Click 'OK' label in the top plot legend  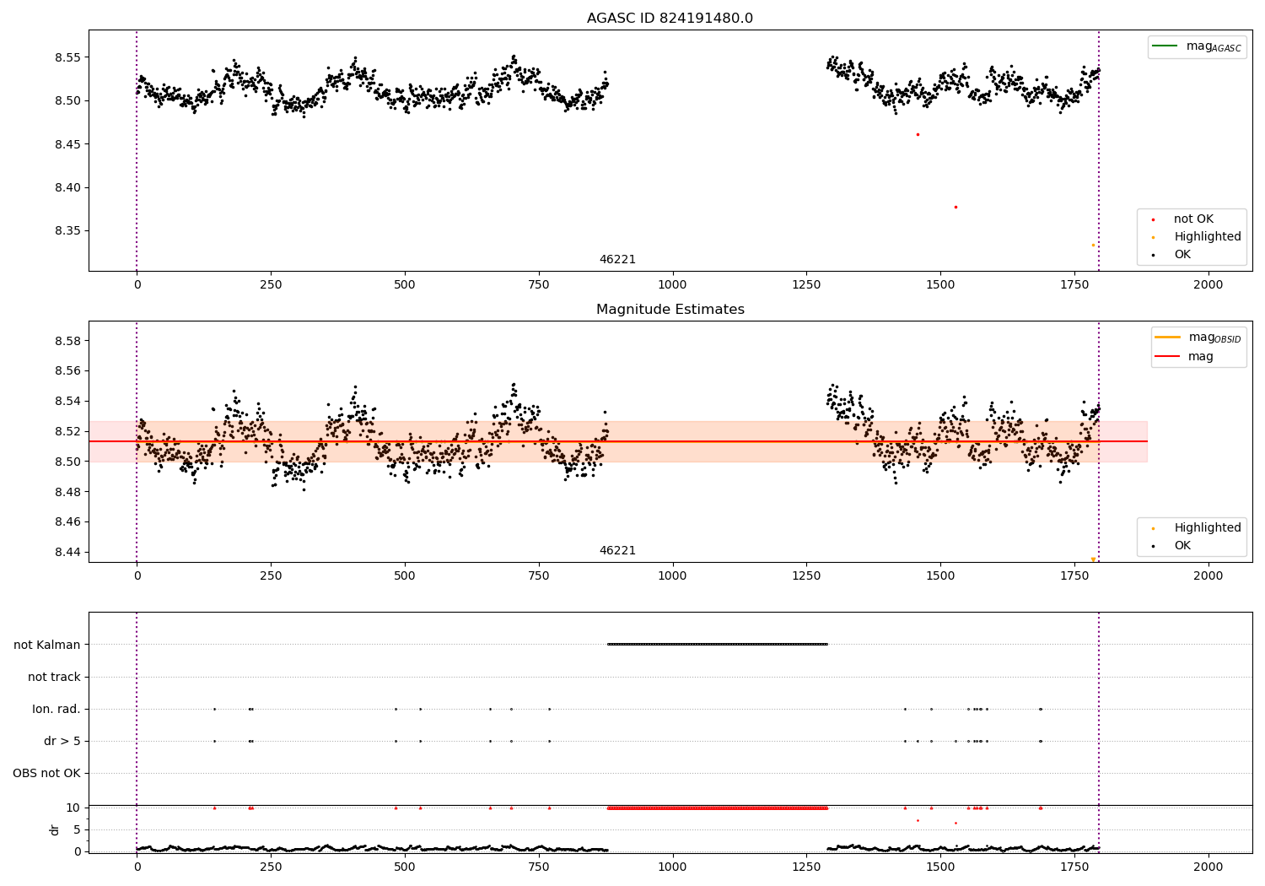point(1182,255)
